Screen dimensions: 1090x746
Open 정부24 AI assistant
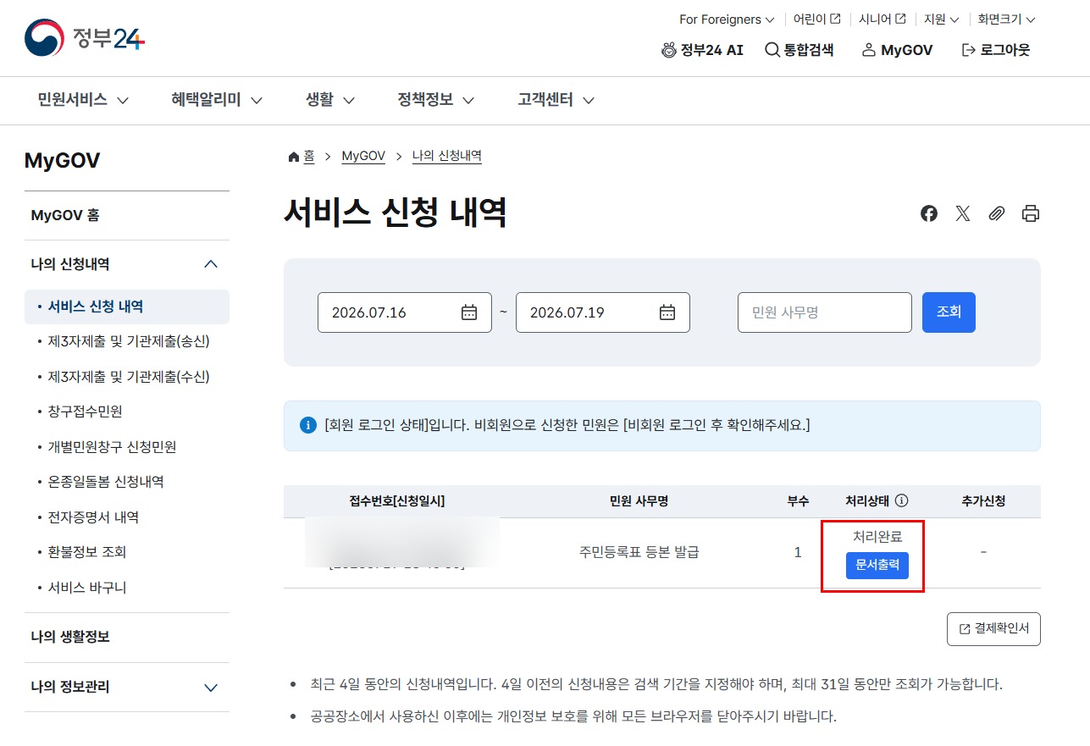coord(702,50)
